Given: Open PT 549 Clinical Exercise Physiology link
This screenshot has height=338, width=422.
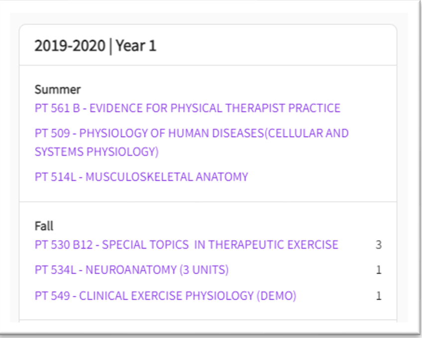Looking at the screenshot, I should tap(165, 296).
